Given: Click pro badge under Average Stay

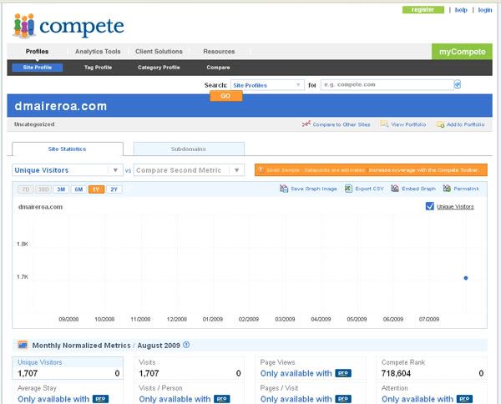Looking at the screenshot, I should tap(101, 399).
